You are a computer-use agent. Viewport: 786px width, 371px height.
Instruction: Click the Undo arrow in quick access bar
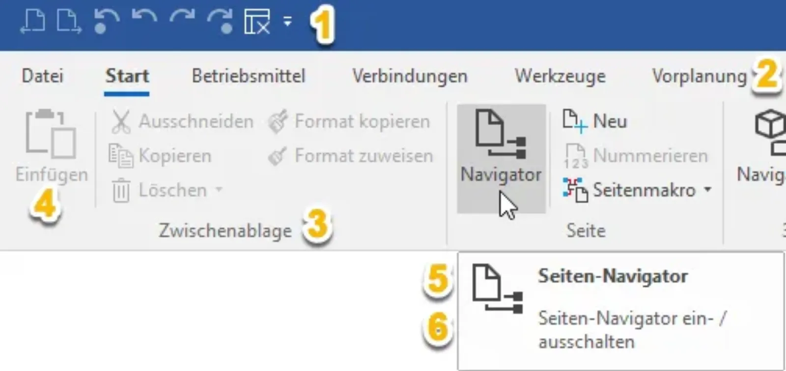[x=144, y=20]
